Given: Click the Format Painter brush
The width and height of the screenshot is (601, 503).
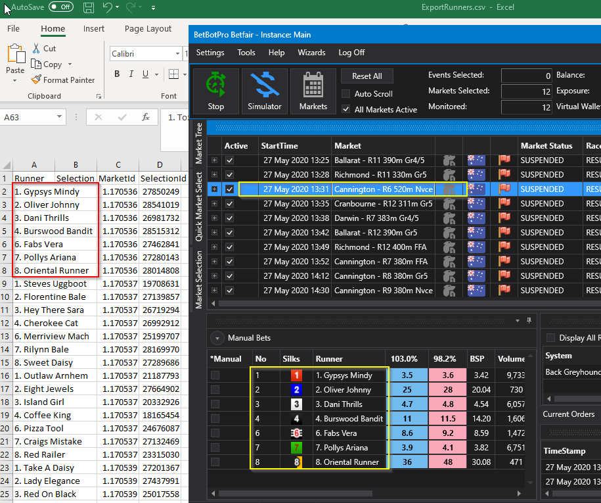Looking at the screenshot, I should (36, 80).
